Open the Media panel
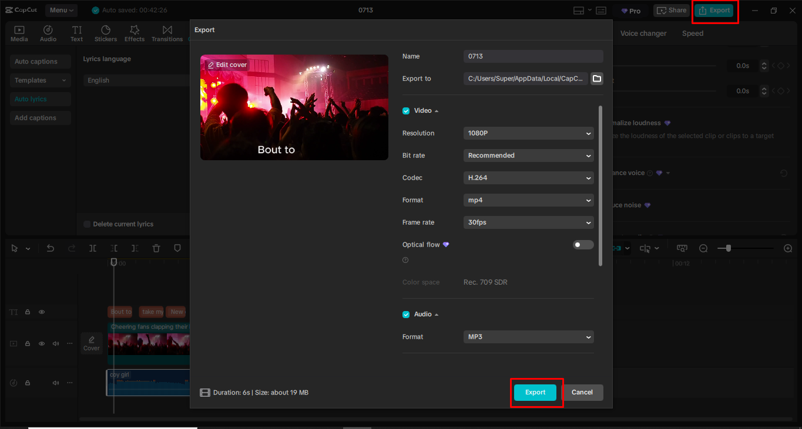This screenshot has height=429, width=802. coord(19,32)
